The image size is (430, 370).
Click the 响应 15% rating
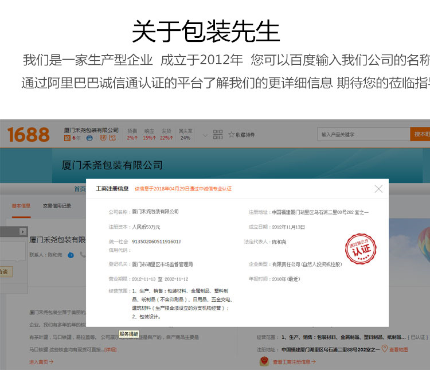(x=149, y=134)
